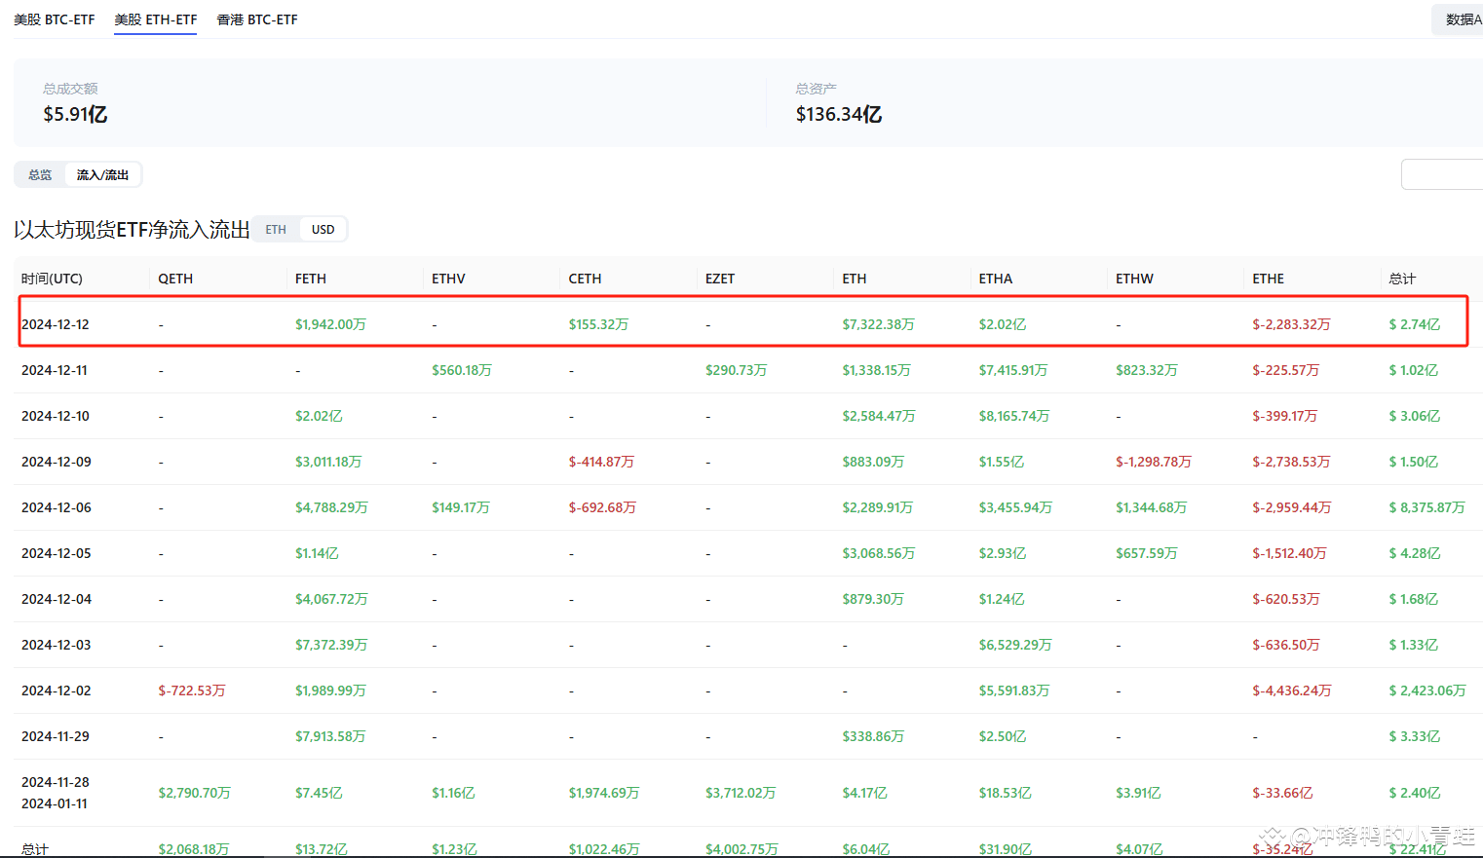
Task: Click the empty search input field
Action: [1442, 173]
